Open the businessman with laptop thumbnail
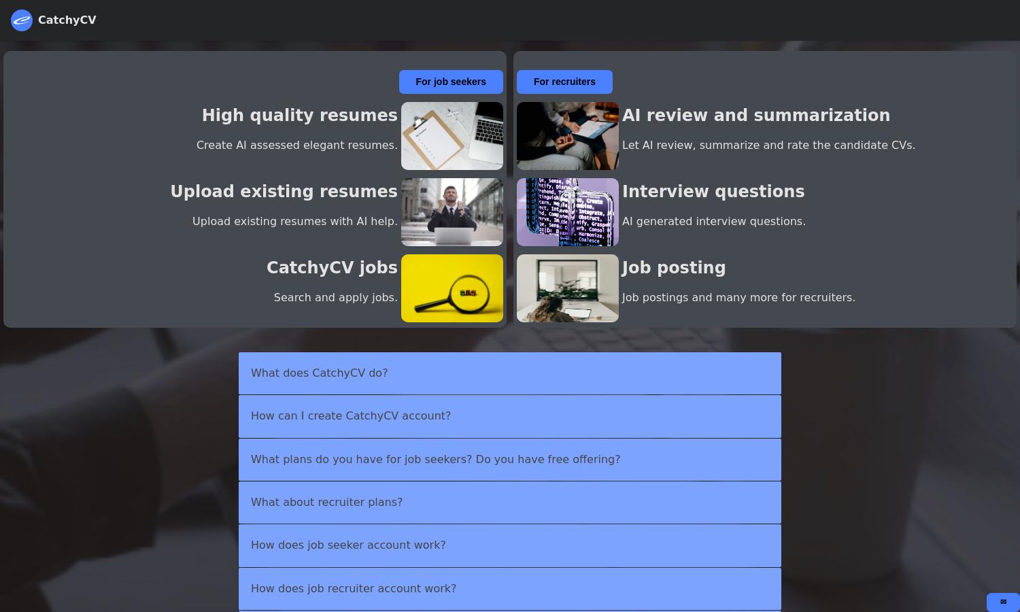This screenshot has height=612, width=1020. (x=452, y=212)
